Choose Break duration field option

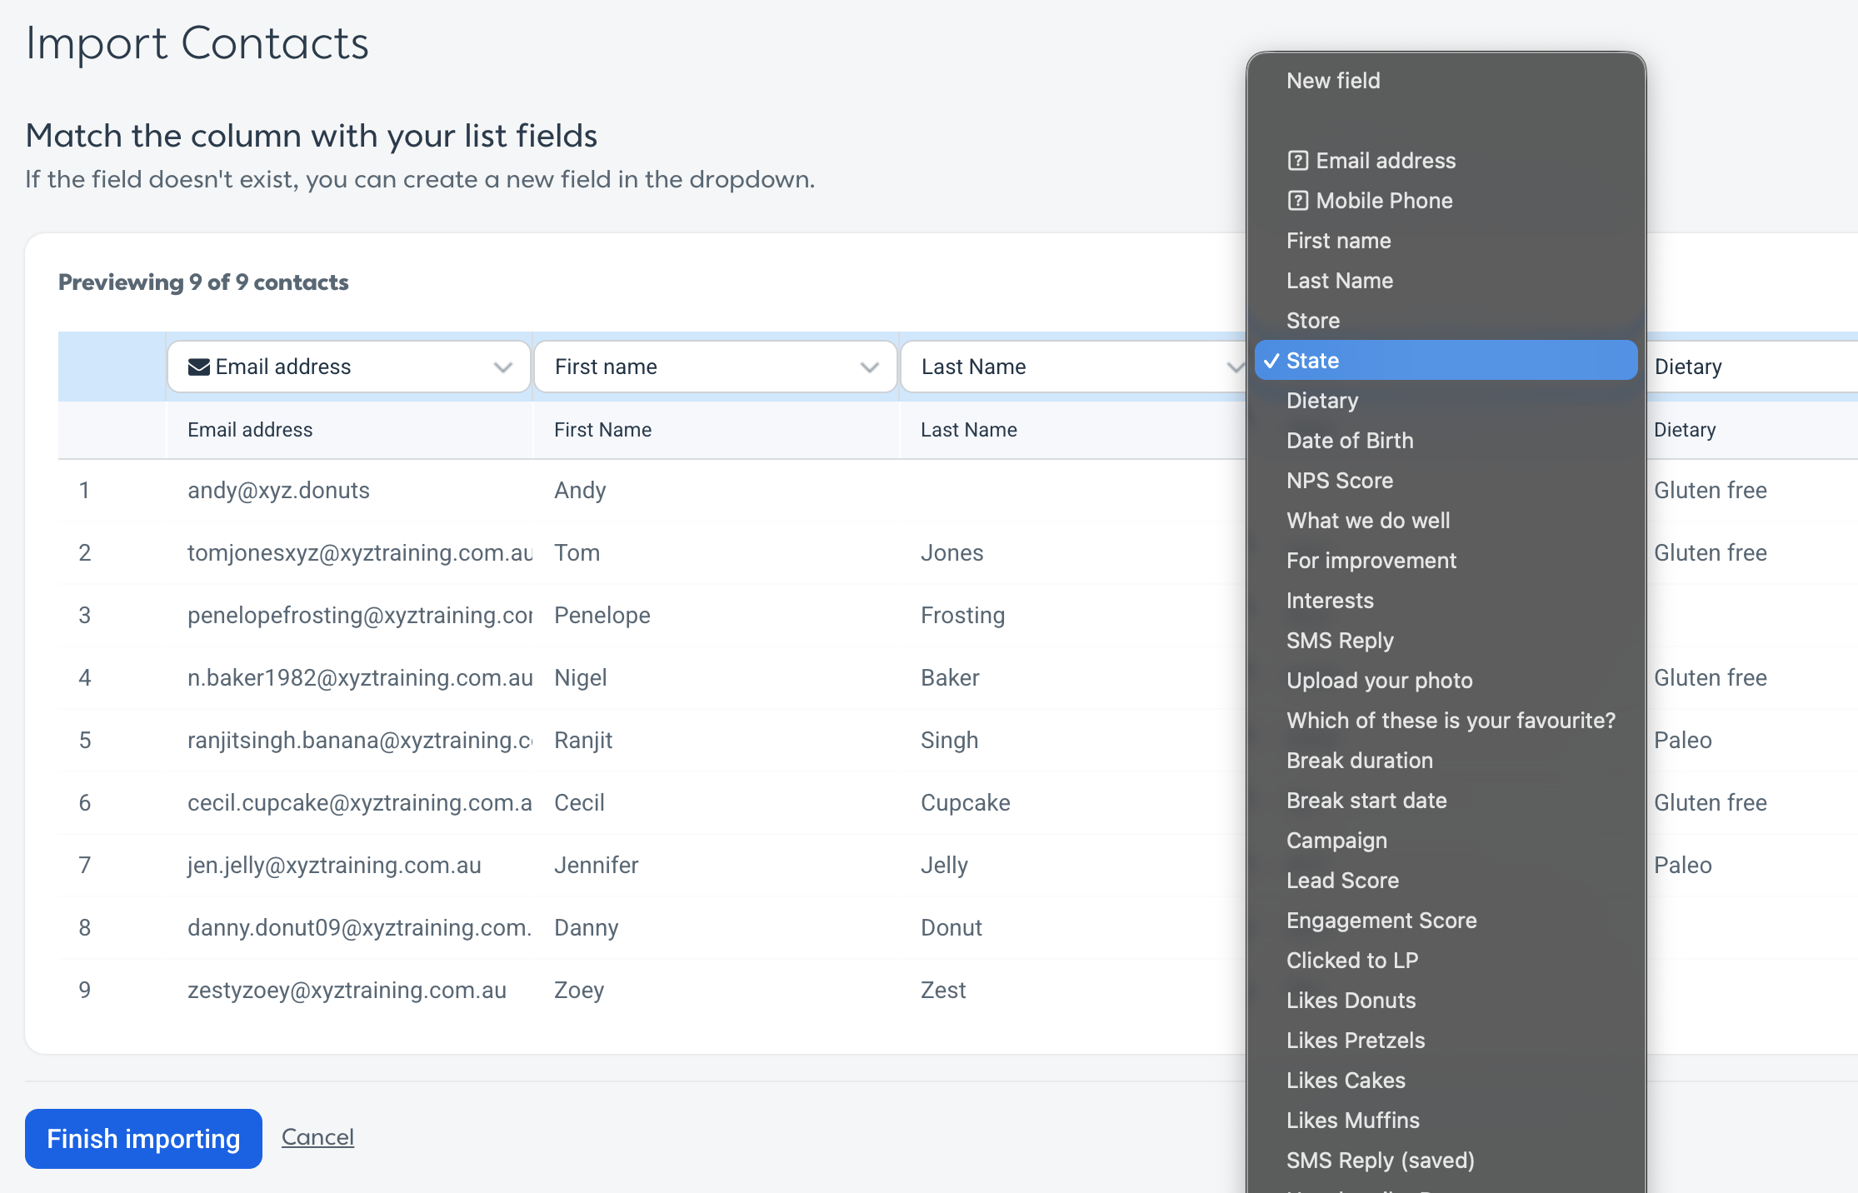(x=1446, y=761)
